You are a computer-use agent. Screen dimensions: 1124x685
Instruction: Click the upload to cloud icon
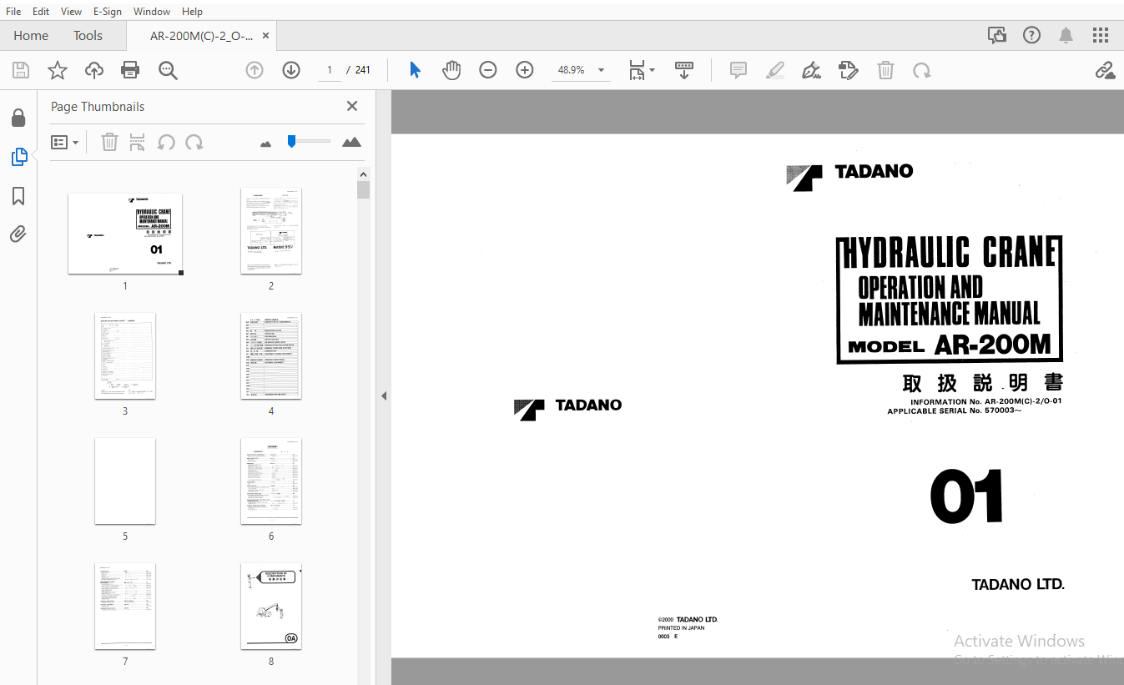click(x=94, y=70)
